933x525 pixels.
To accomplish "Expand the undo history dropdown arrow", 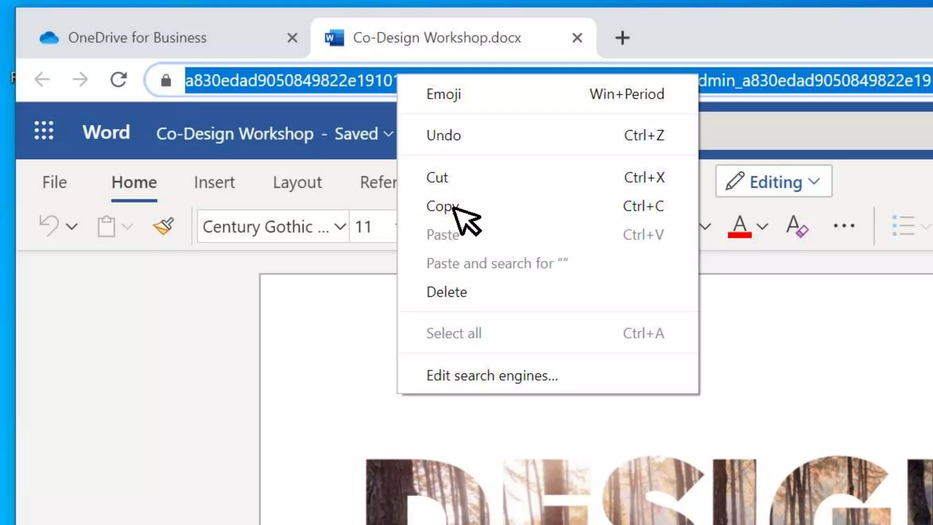I will click(72, 226).
